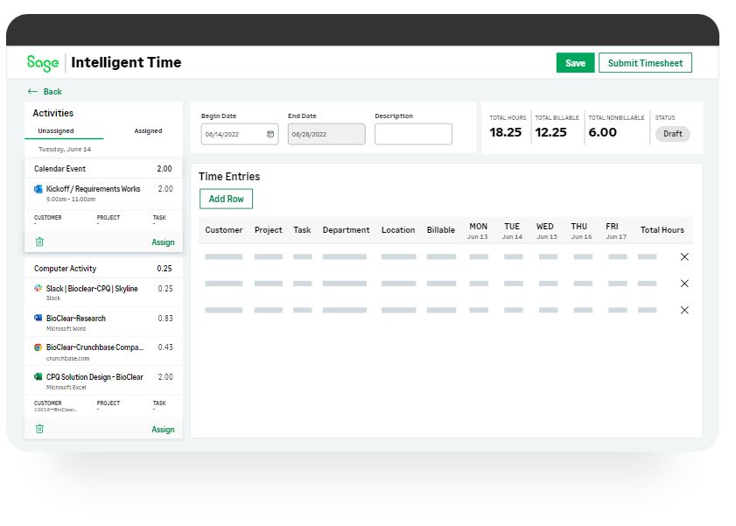
Task: Select the BioClear-Crunchbase Chrome activity
Action: click(103, 352)
